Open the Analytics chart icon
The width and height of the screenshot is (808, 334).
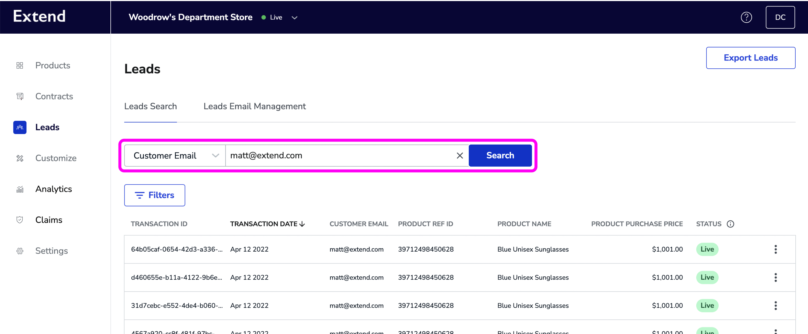[20, 189]
